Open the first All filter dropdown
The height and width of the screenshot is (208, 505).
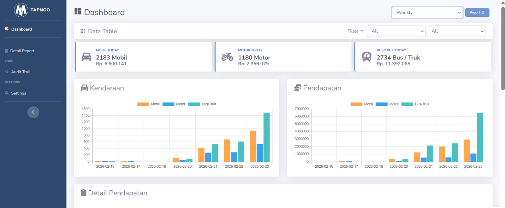(396, 31)
